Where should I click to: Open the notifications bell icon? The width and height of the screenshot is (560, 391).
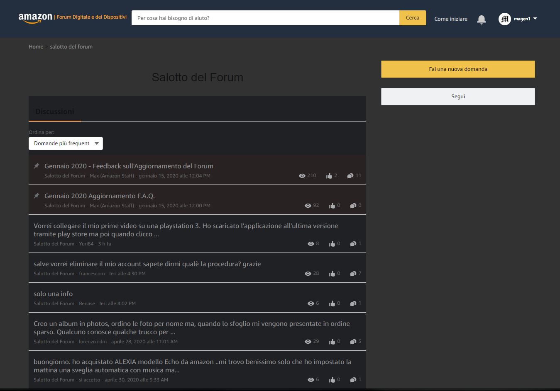coord(481,19)
